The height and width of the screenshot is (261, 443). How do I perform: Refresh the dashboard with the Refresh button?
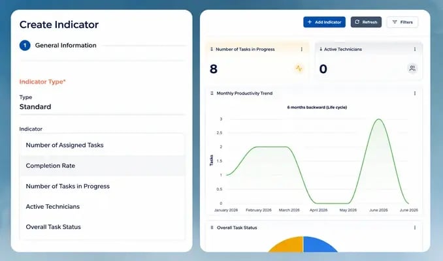[x=366, y=22]
